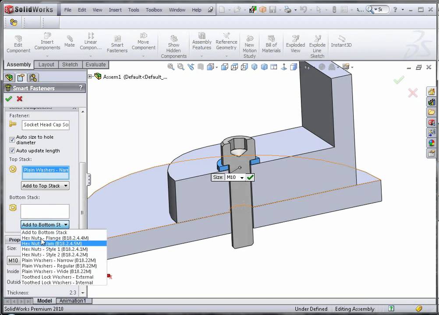This screenshot has width=439, height=315.
Task: Expand the Assem1 tree node
Action: 90,76
